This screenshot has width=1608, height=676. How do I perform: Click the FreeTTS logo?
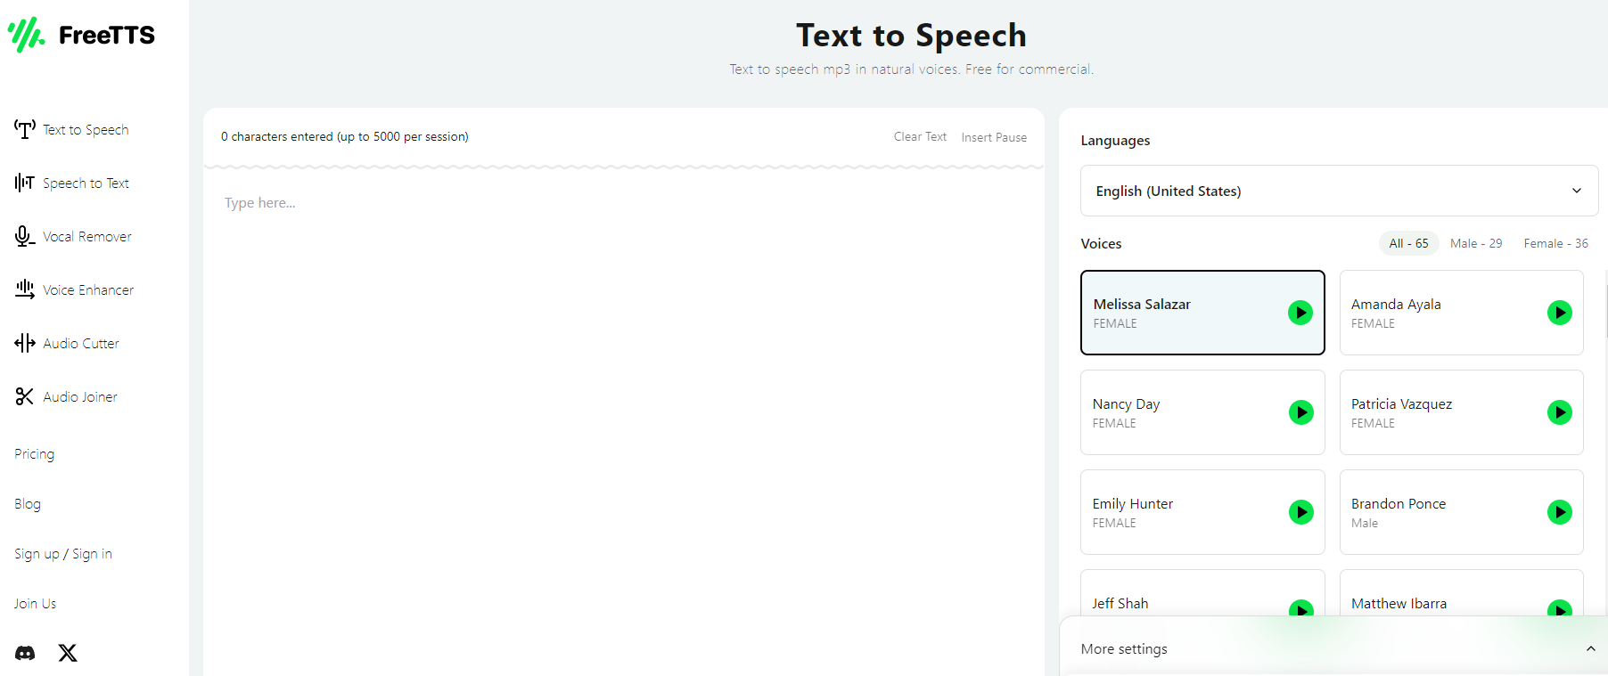coord(82,35)
